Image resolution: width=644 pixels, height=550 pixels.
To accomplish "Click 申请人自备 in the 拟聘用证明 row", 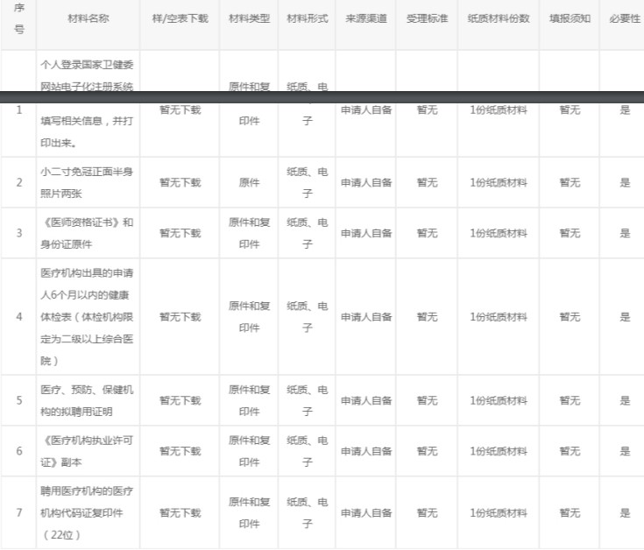I will (x=366, y=400).
